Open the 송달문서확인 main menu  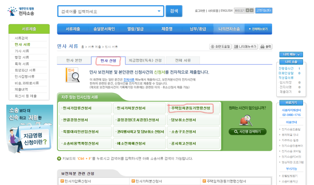[104, 29]
